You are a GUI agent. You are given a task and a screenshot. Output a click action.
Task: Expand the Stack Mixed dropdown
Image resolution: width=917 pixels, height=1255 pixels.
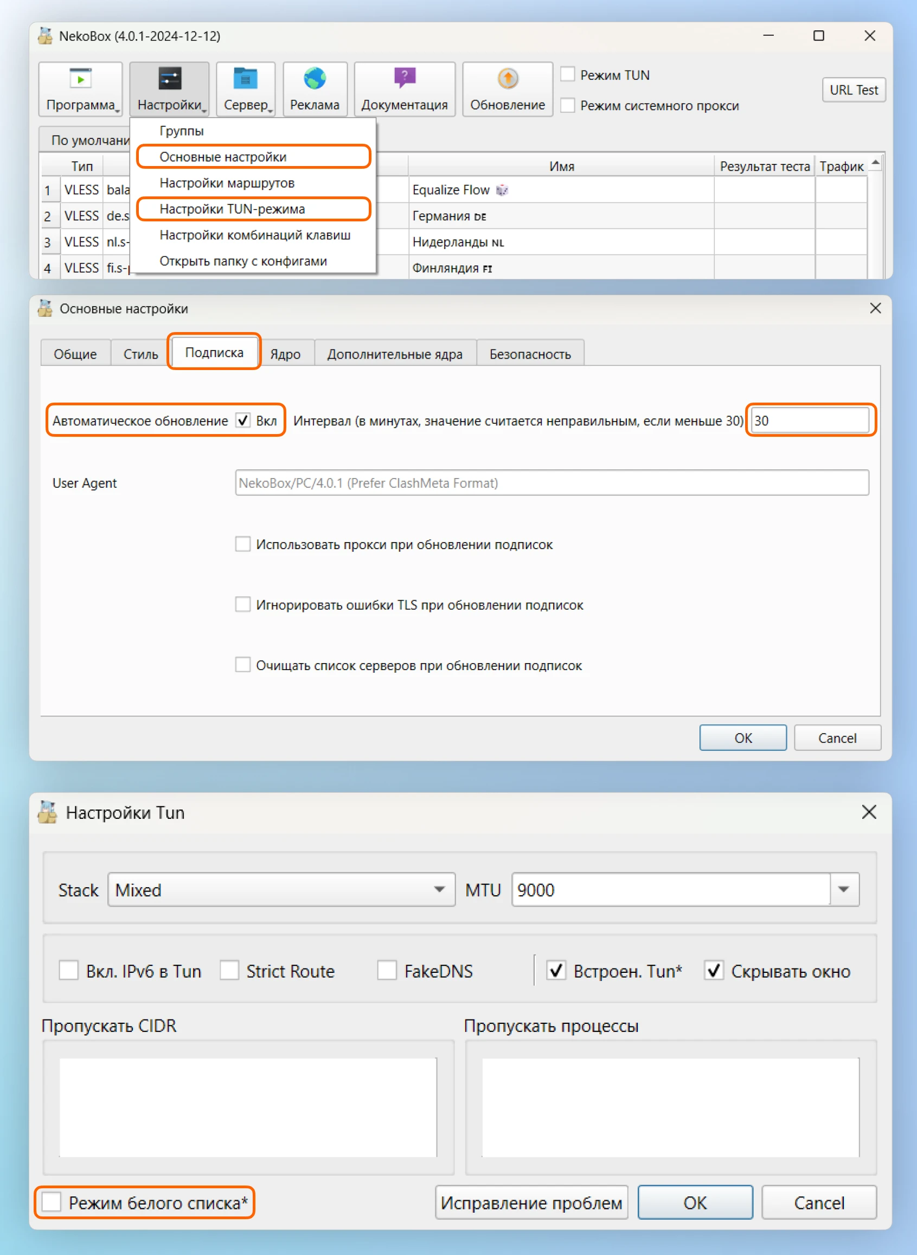tap(439, 890)
